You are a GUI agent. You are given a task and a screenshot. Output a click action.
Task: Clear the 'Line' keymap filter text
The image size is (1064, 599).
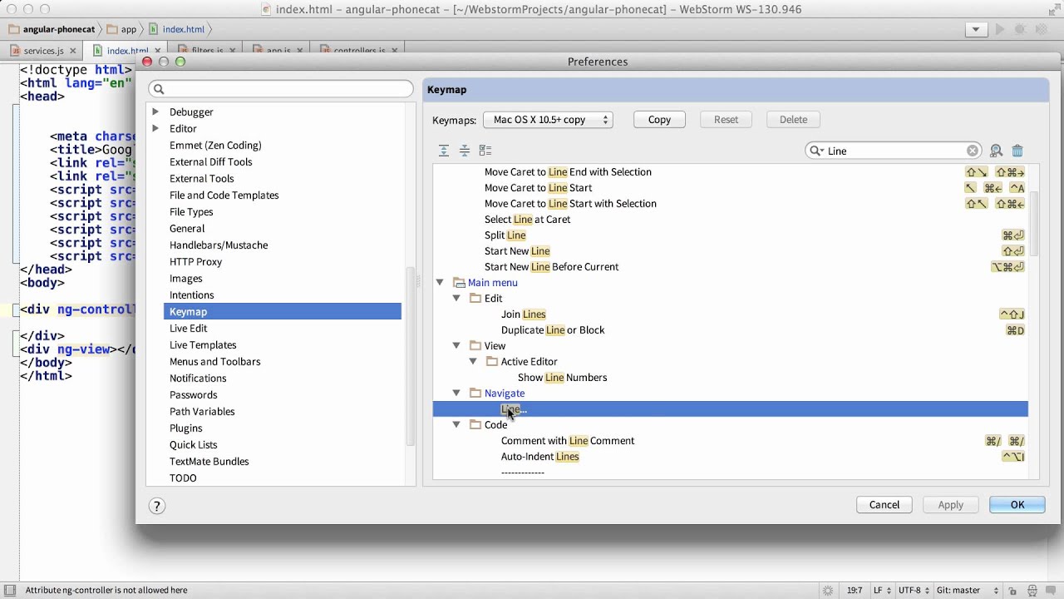click(973, 151)
